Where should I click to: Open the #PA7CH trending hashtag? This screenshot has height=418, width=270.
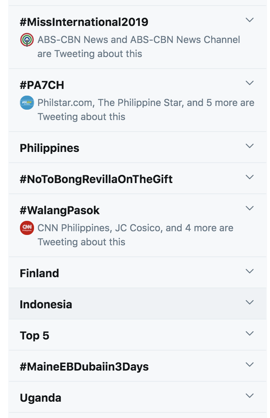point(42,85)
